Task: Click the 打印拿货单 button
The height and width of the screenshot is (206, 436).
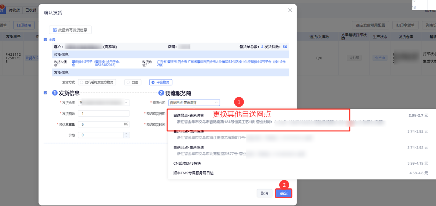Action: 405,25
